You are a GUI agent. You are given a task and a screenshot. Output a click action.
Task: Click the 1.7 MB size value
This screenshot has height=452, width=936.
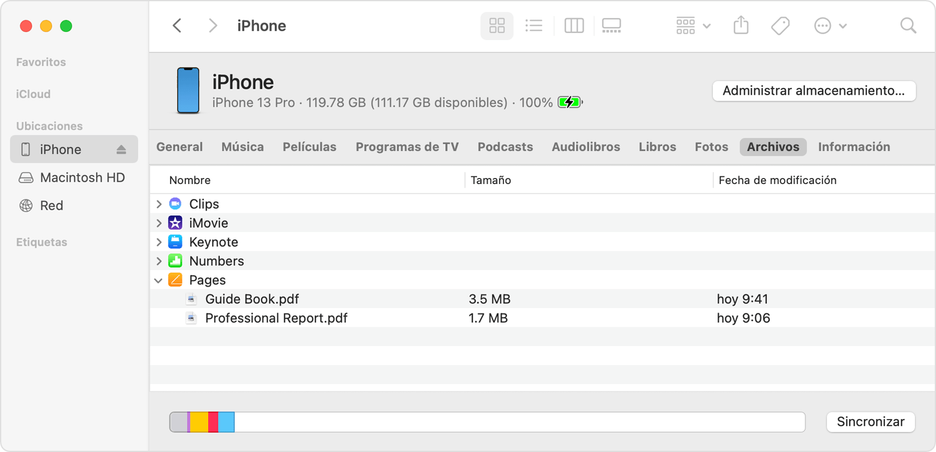click(x=488, y=318)
